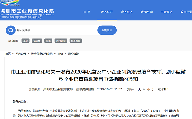Click the 技术改造 hot search tag
Viewport: 192px width, 119px height.
click(x=76, y=41)
